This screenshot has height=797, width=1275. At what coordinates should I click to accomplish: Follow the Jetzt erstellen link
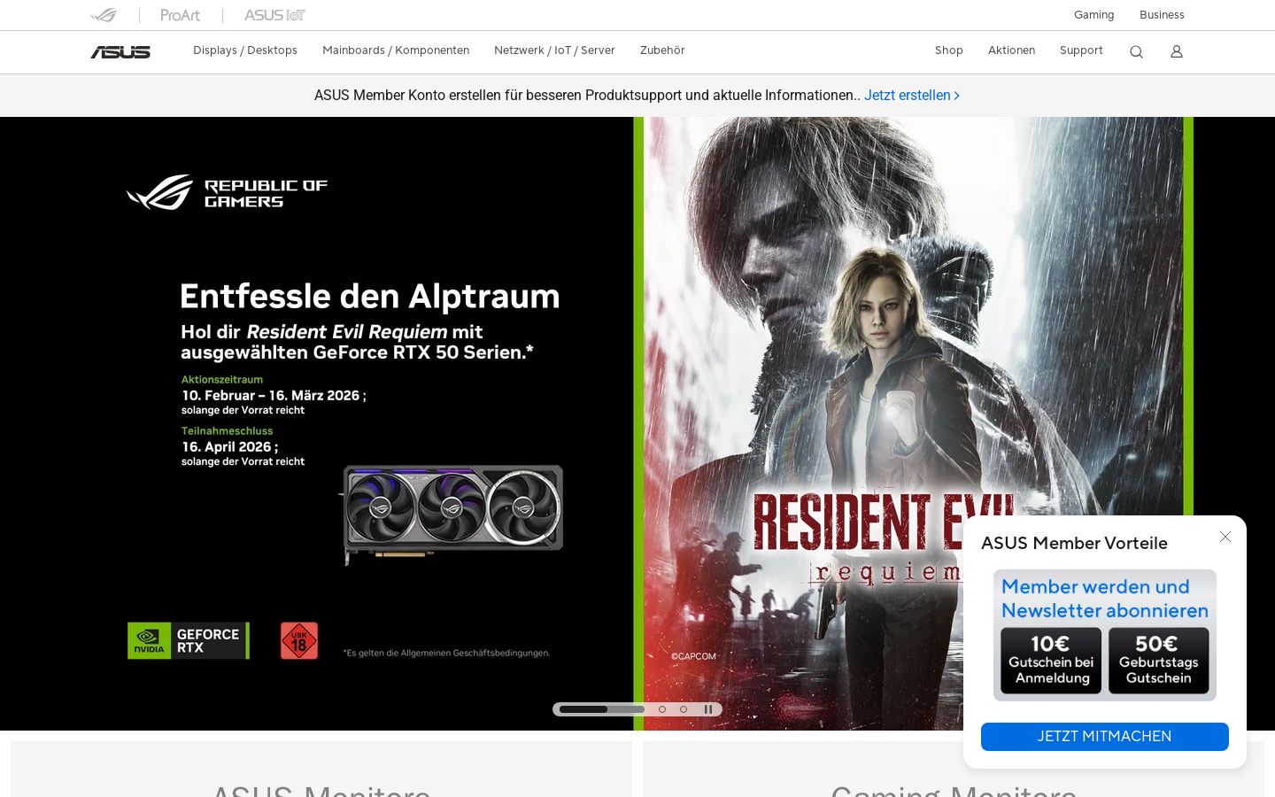pyautogui.click(x=912, y=96)
